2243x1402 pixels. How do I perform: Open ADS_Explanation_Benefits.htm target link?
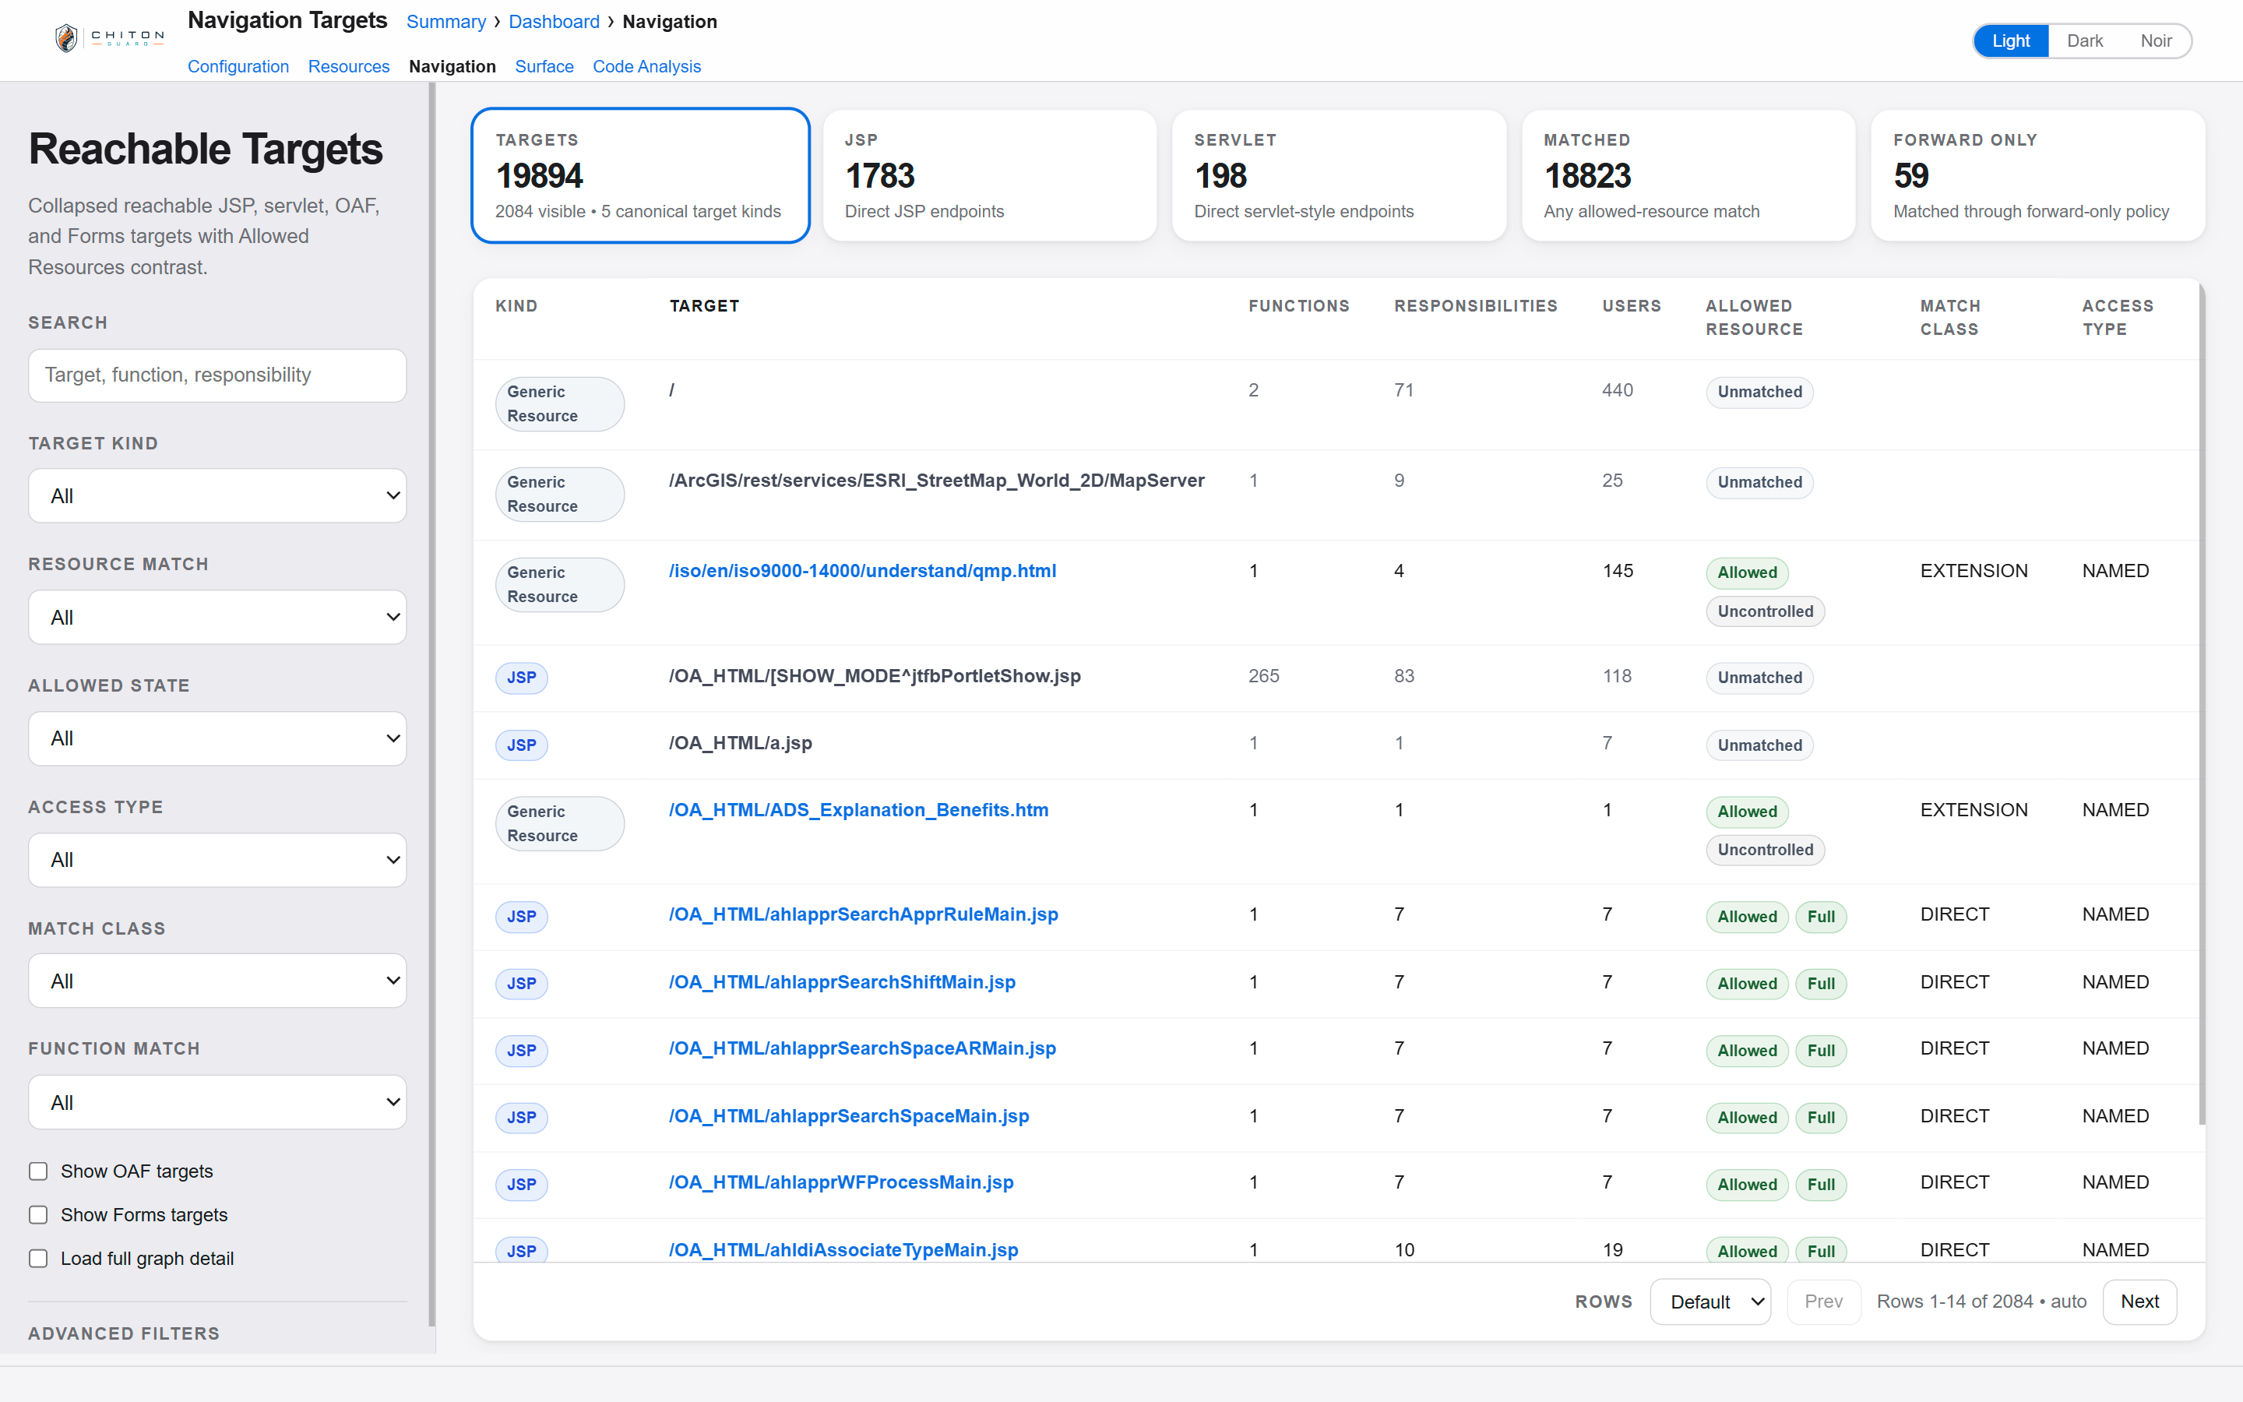tap(859, 810)
